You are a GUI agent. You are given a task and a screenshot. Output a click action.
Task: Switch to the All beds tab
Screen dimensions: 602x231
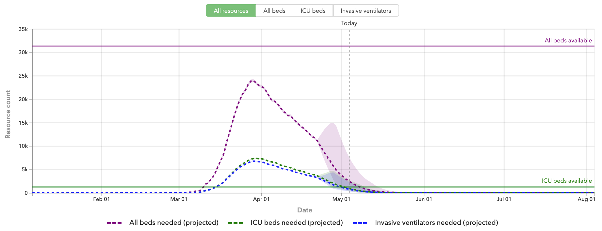[x=274, y=11]
